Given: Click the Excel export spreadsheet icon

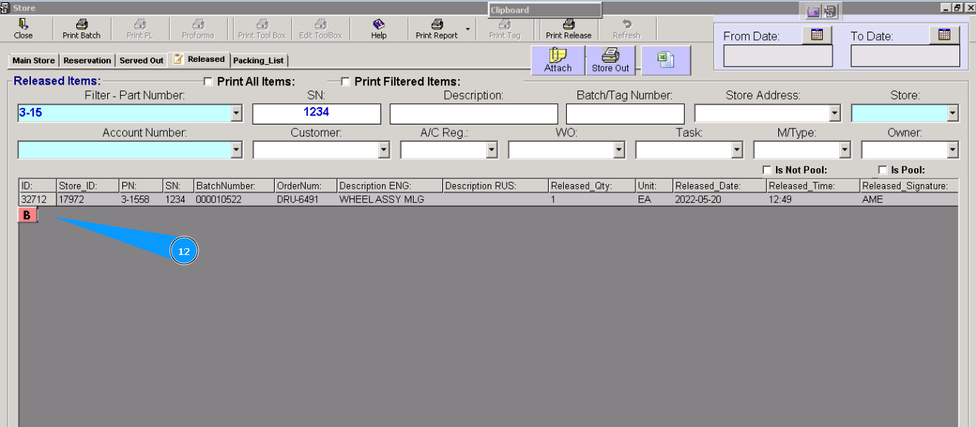Looking at the screenshot, I should pos(666,59).
